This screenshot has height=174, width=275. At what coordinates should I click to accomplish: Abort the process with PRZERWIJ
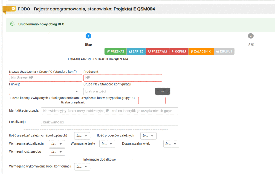pos(157,51)
